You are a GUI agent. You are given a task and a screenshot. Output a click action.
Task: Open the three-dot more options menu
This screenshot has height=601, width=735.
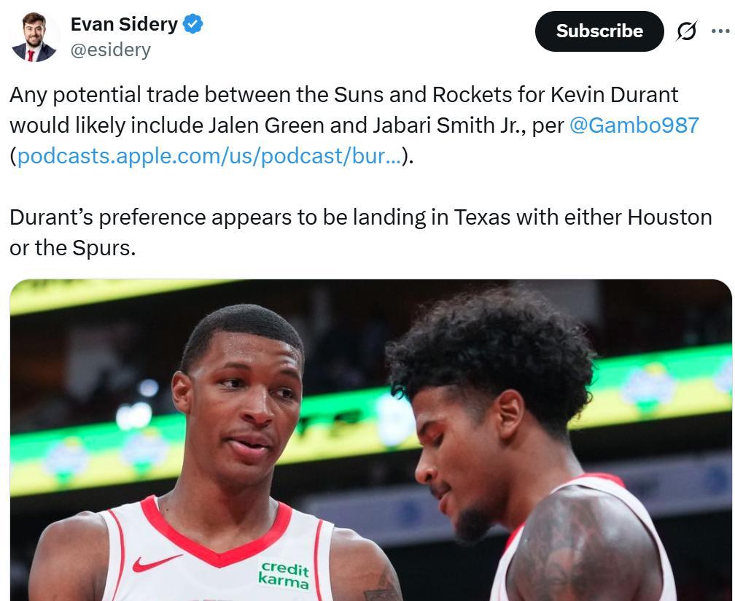point(720,31)
